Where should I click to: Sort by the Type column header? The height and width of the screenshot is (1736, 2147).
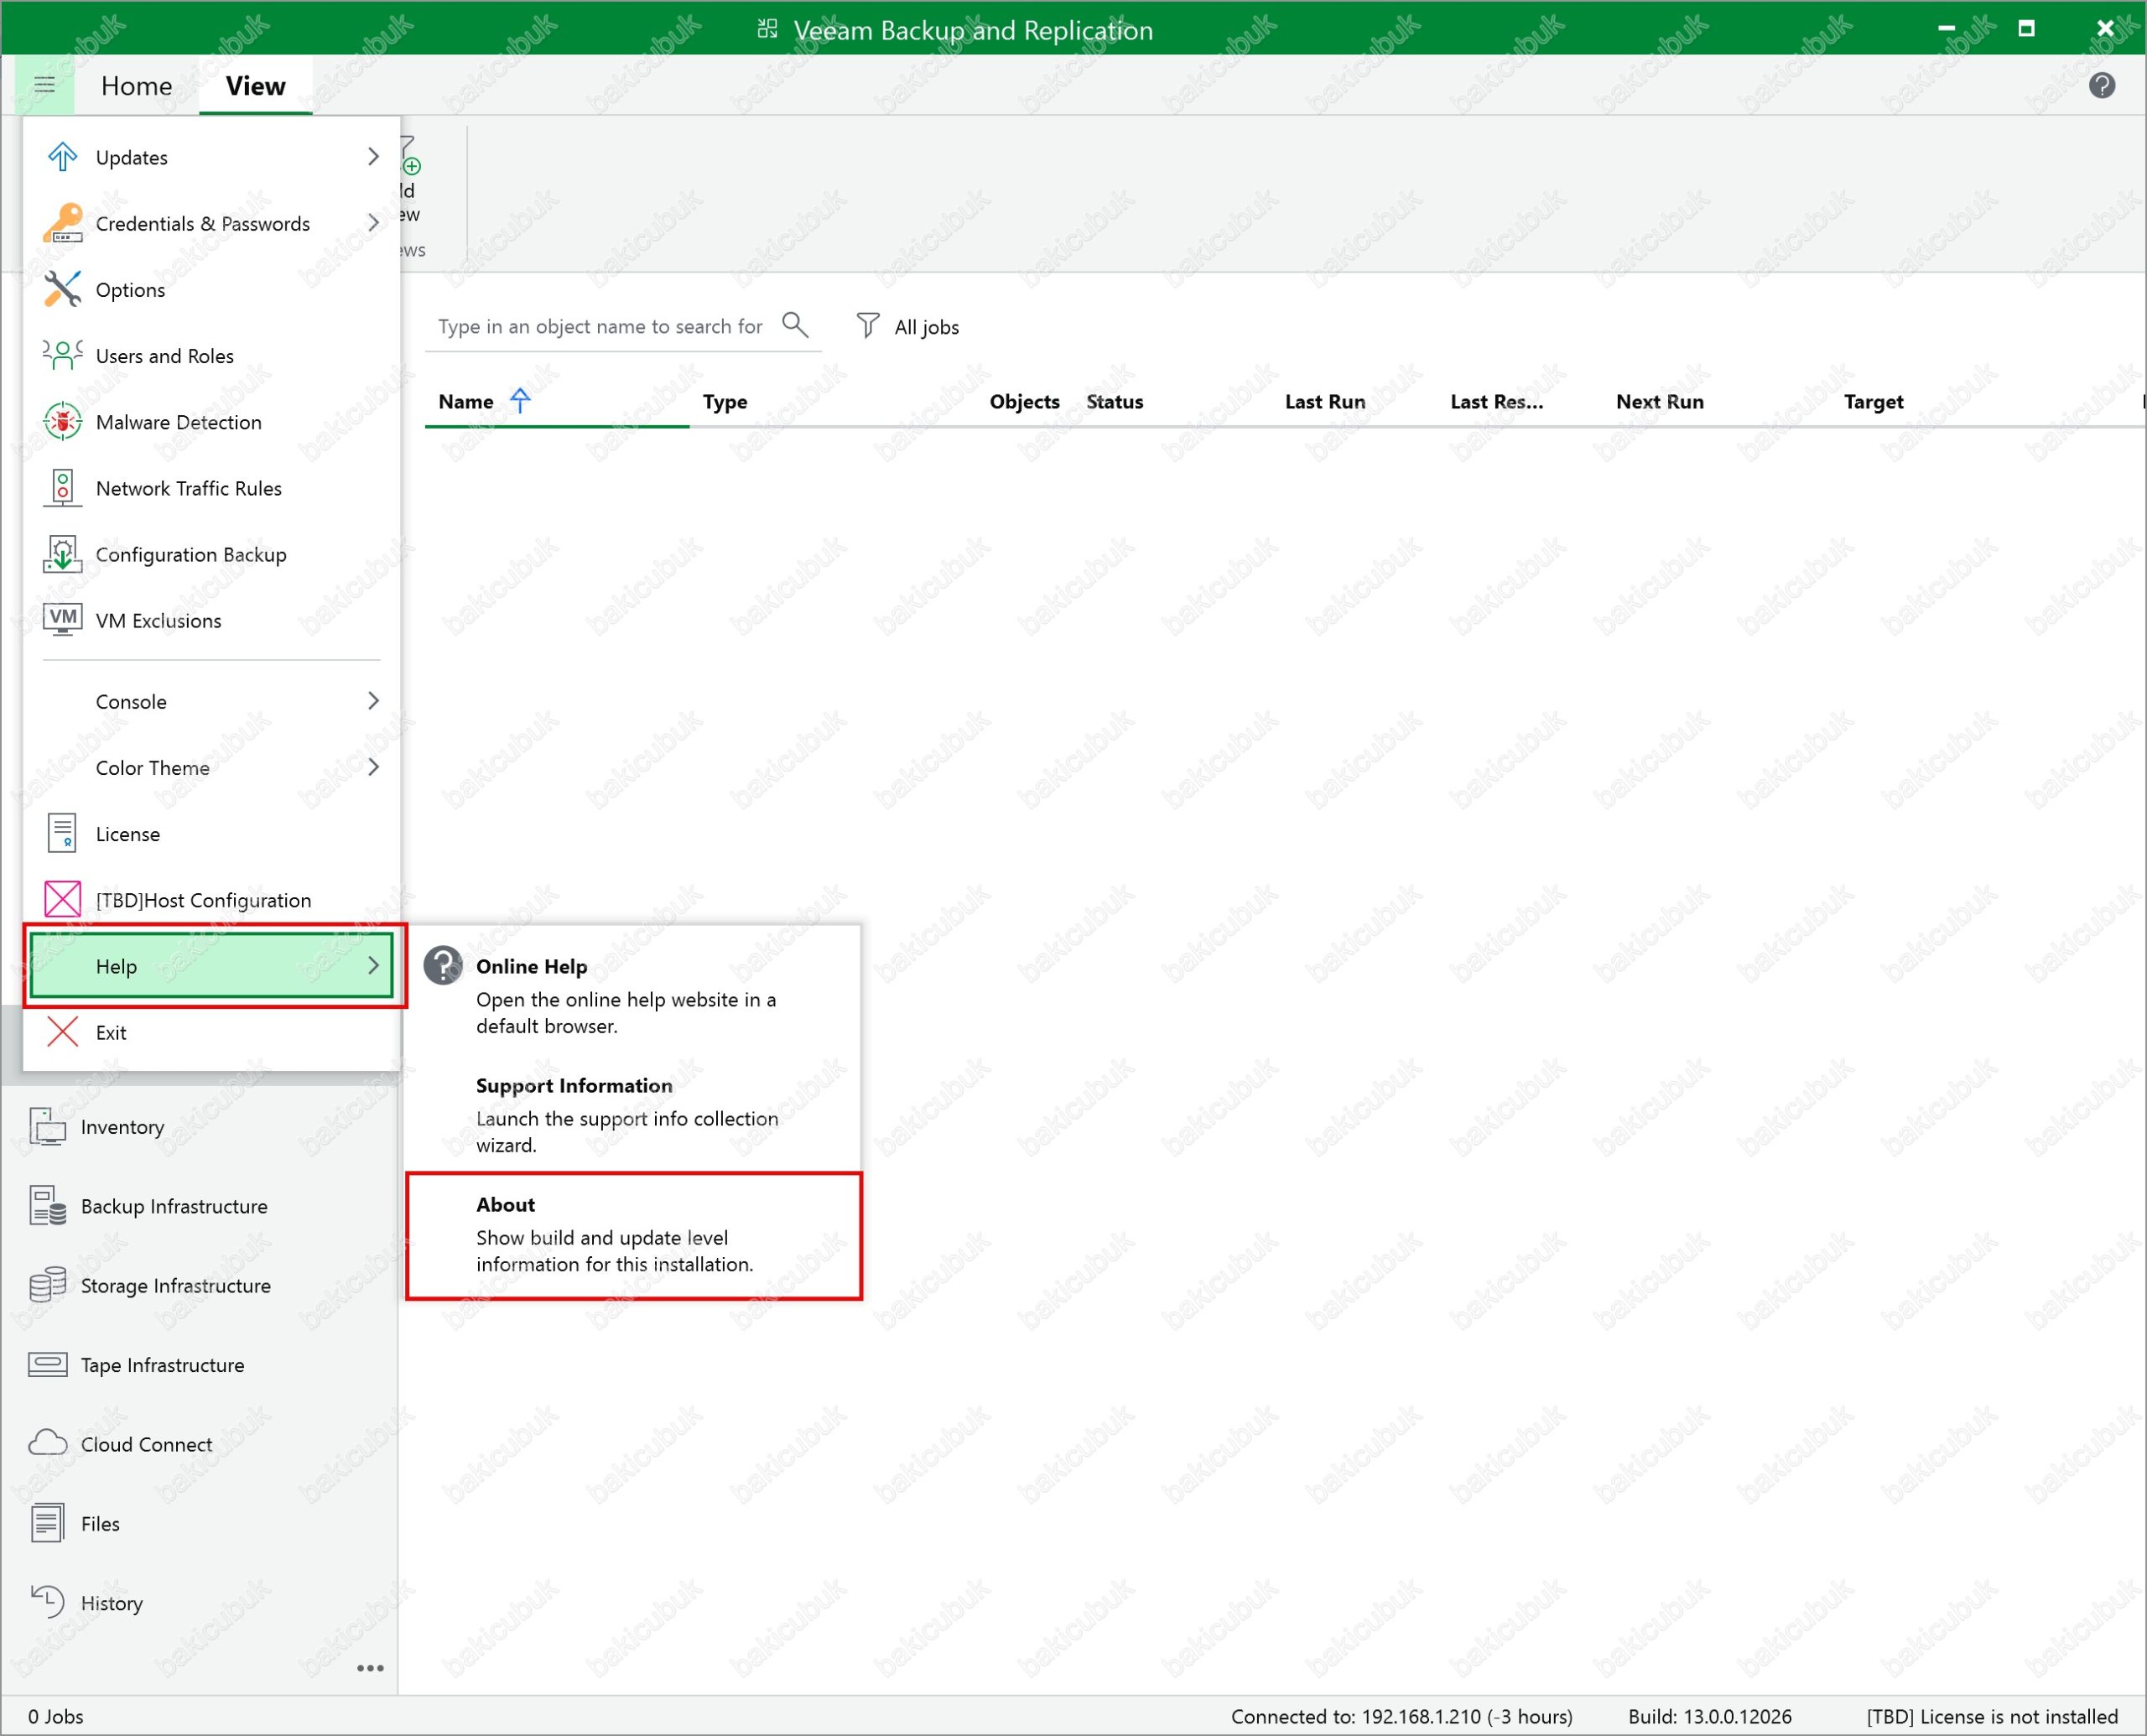coord(725,401)
